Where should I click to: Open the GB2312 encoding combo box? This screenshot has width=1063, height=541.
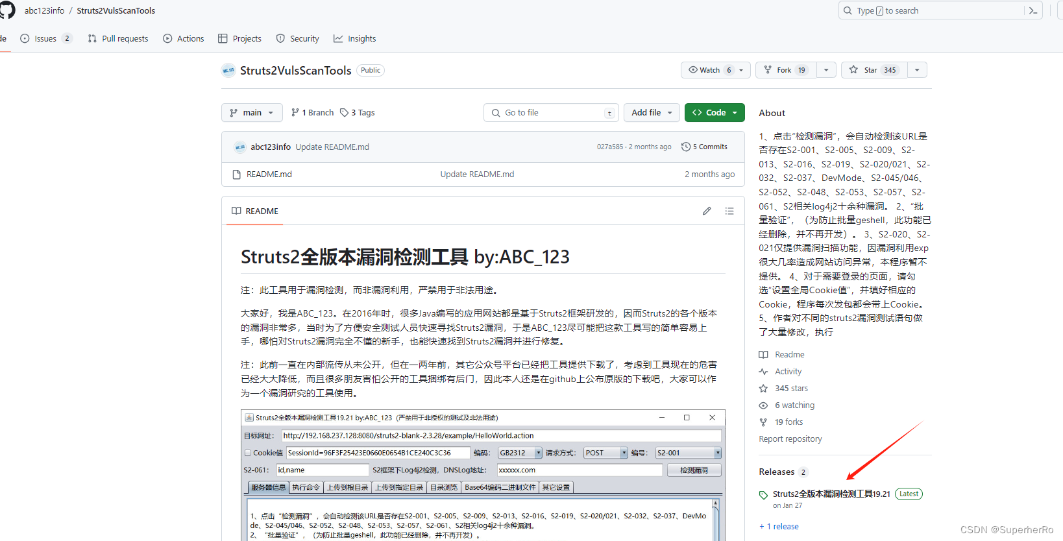520,453
